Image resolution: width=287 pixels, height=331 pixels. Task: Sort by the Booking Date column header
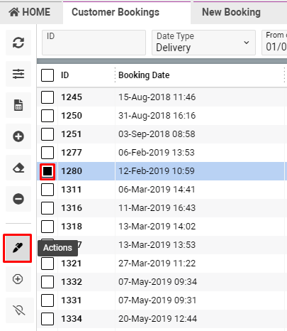pos(144,75)
